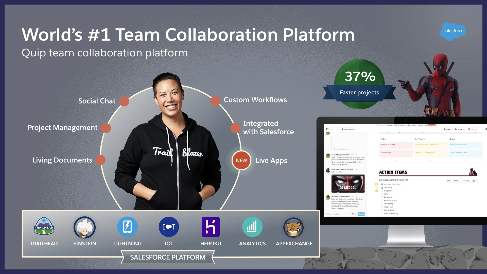Click the Salesforce Platform banner label
Viewport: 487px width, 274px height.
pos(168,257)
